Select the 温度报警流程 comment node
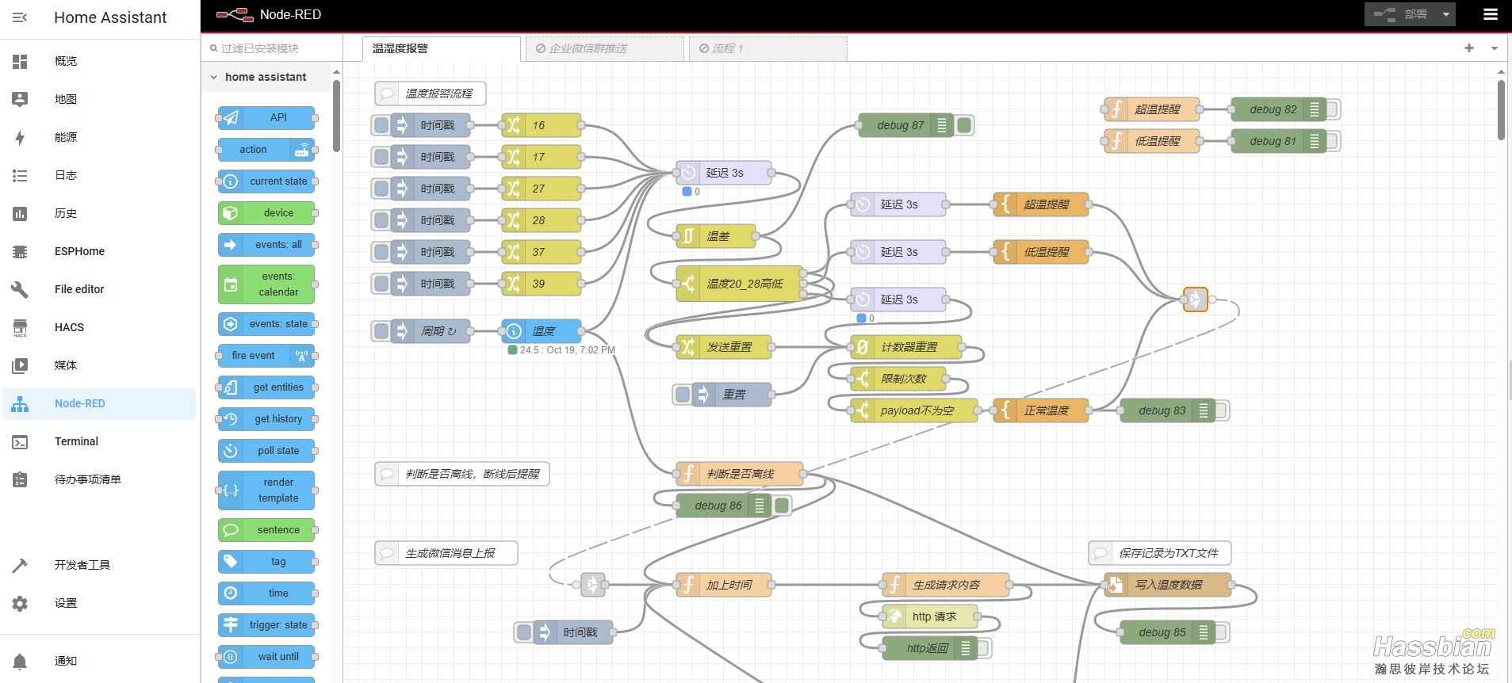The width and height of the screenshot is (1512, 683). point(431,93)
